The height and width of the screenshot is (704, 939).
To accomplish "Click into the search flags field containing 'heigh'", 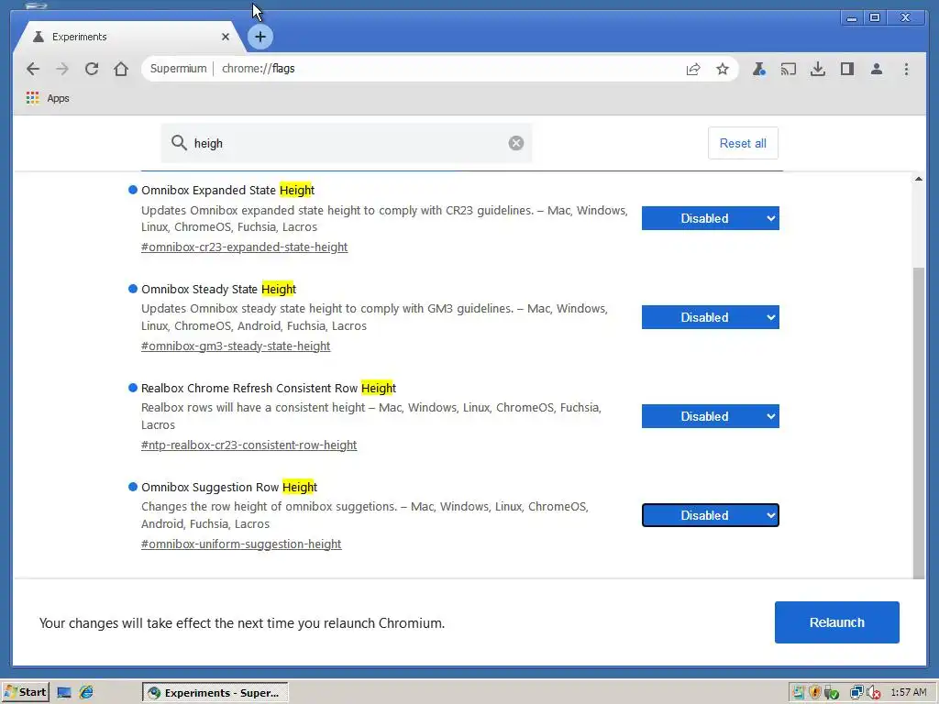I will point(348,143).
